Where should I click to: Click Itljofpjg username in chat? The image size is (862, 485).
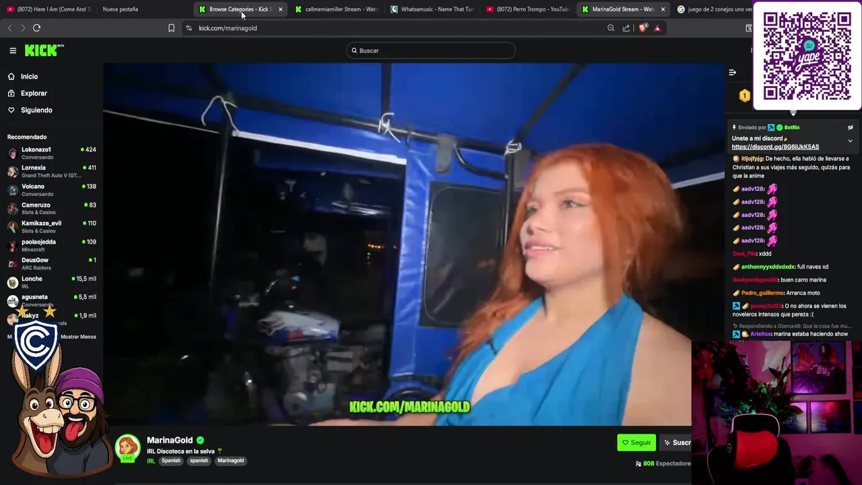pos(752,159)
